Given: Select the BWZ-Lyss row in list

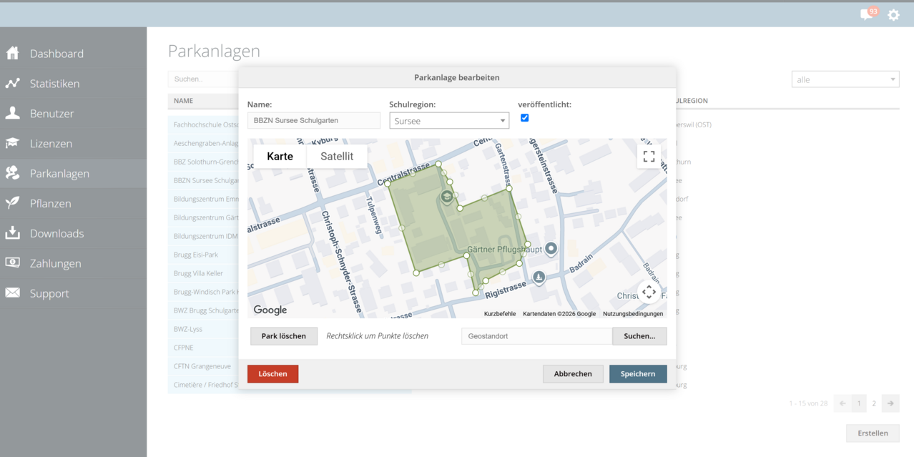Looking at the screenshot, I should (x=204, y=329).
